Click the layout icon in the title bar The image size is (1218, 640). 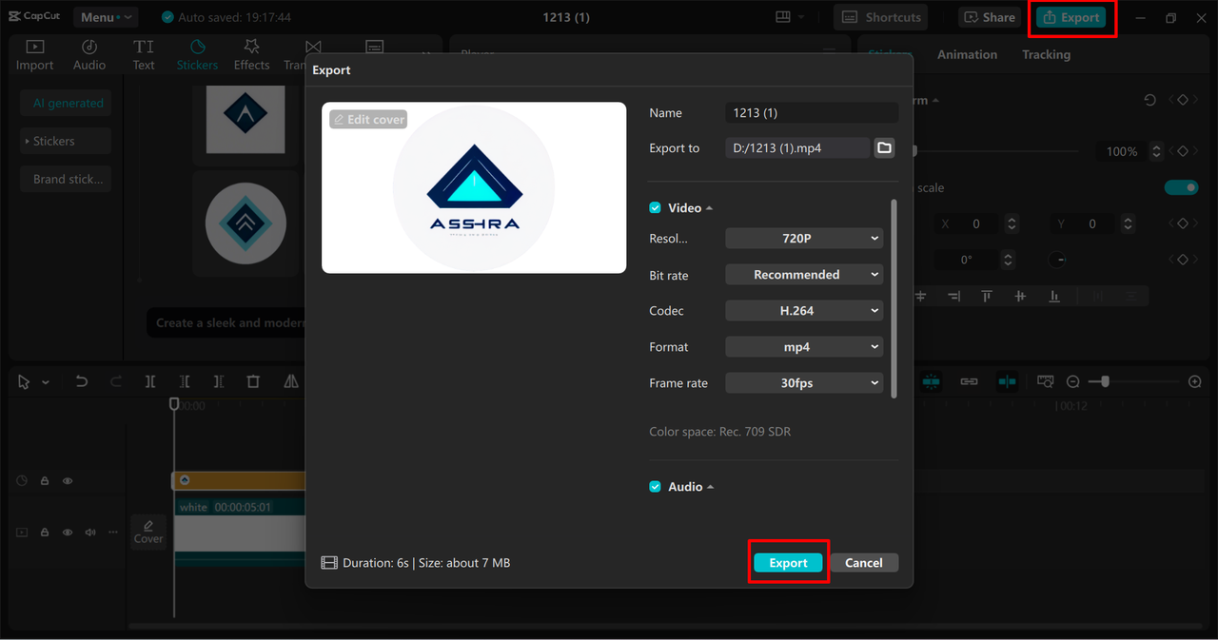click(783, 17)
